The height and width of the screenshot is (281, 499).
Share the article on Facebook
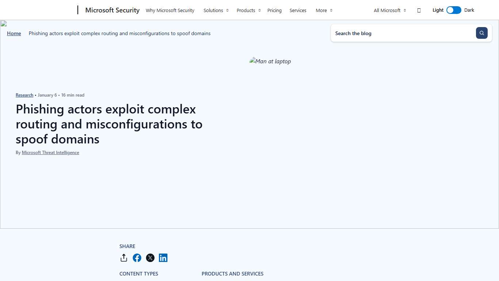pyautogui.click(x=137, y=258)
